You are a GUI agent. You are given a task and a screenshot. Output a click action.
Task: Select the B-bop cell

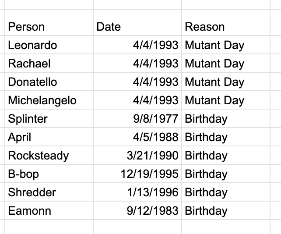(49, 174)
